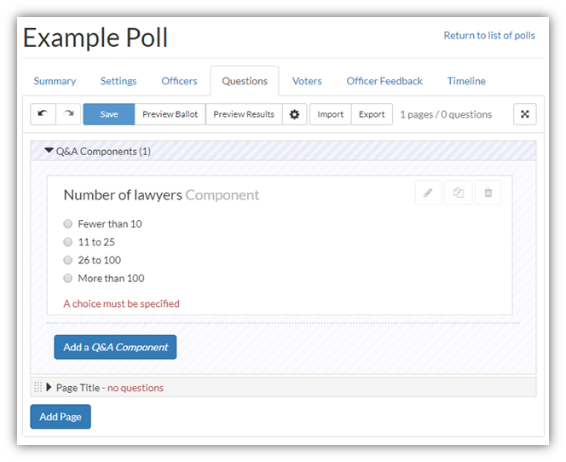Screen dimensions: 566x462
Task: Choose the '26 to 100' radio button
Action: coord(68,260)
